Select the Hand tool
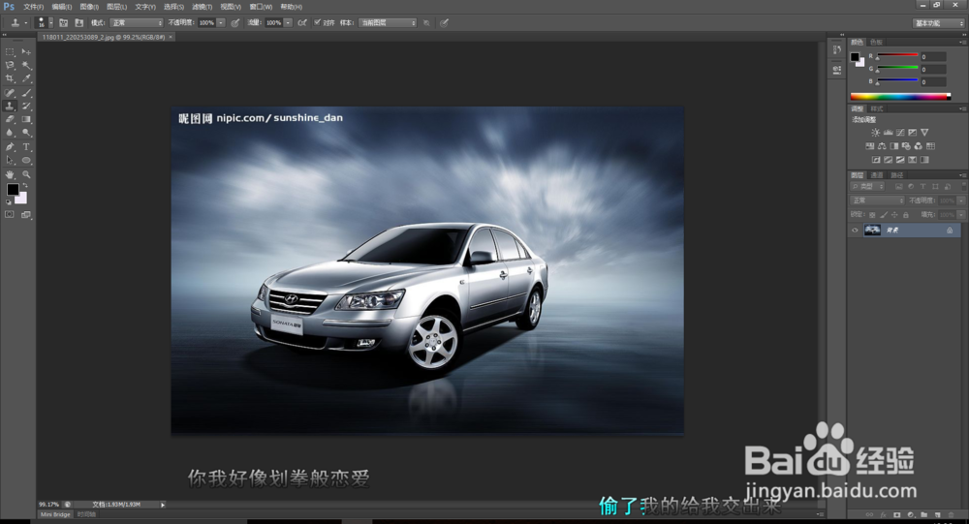Screen dimensions: 969x524 pyautogui.click(x=10, y=175)
